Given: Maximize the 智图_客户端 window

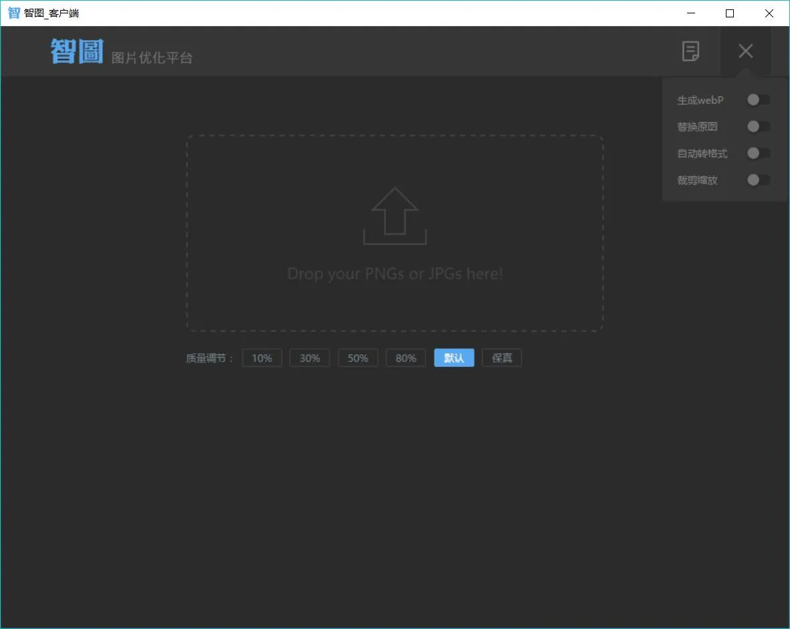Looking at the screenshot, I should click(730, 13).
